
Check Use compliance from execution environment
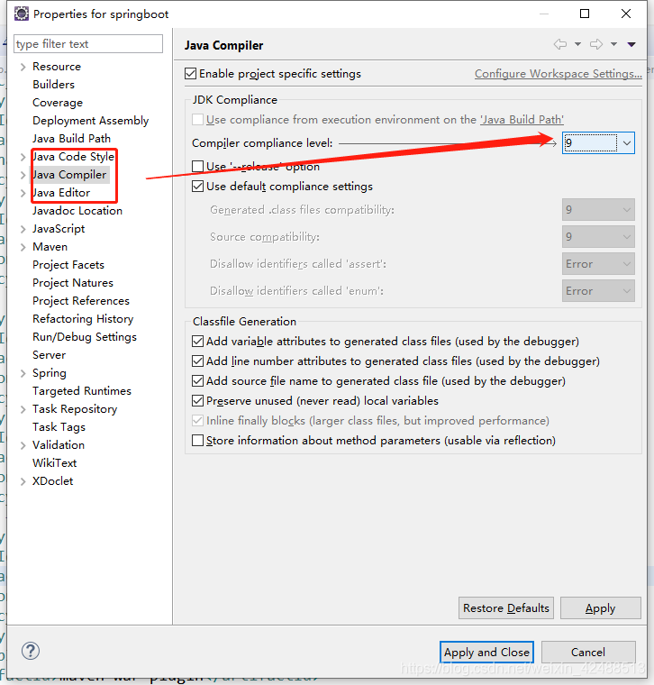pyautogui.click(x=198, y=119)
